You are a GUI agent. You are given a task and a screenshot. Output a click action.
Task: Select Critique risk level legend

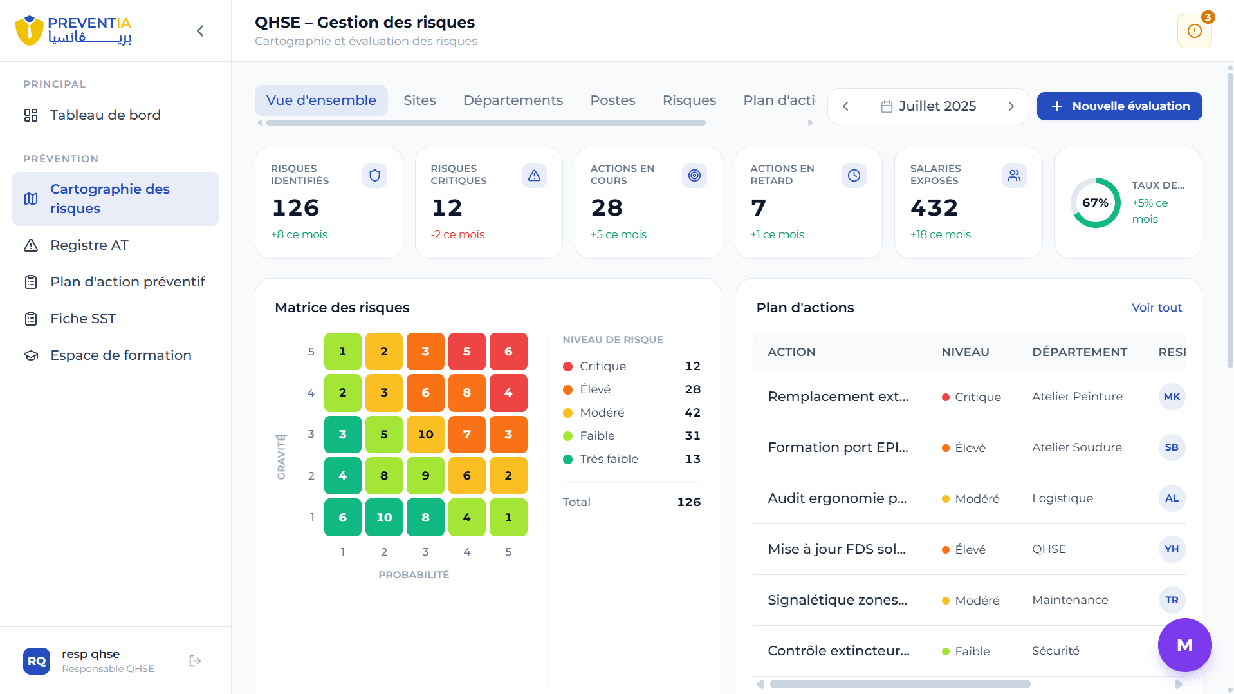pyautogui.click(x=632, y=366)
